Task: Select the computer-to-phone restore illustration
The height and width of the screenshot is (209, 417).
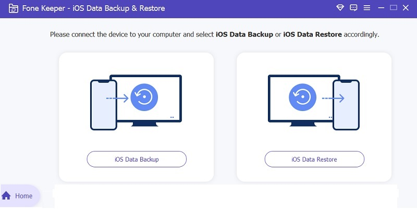Action: (314, 102)
